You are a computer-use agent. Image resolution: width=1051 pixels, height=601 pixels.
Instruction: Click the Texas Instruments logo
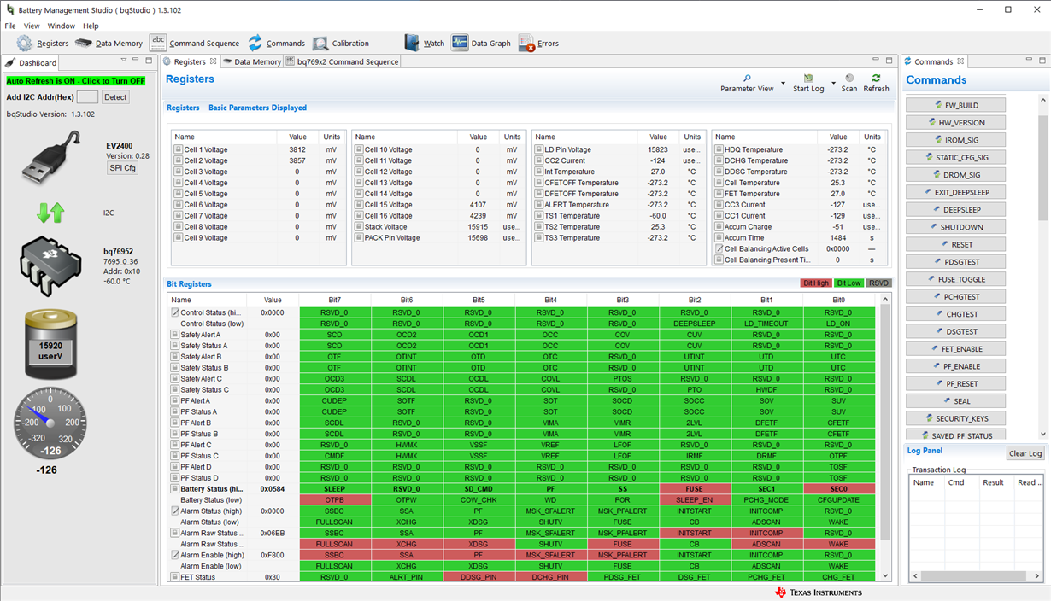819,592
